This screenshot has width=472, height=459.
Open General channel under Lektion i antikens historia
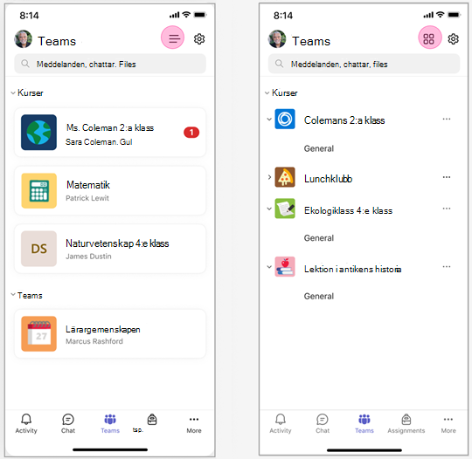(x=319, y=296)
